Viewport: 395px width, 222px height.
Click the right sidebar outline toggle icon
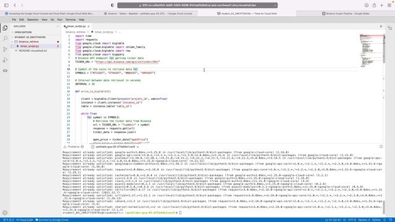click(x=390, y=28)
